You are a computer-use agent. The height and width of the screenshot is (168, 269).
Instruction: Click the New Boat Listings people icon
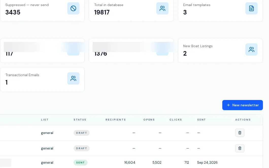(x=251, y=49)
